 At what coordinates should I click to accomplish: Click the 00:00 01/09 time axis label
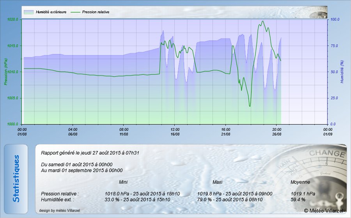(328, 132)
